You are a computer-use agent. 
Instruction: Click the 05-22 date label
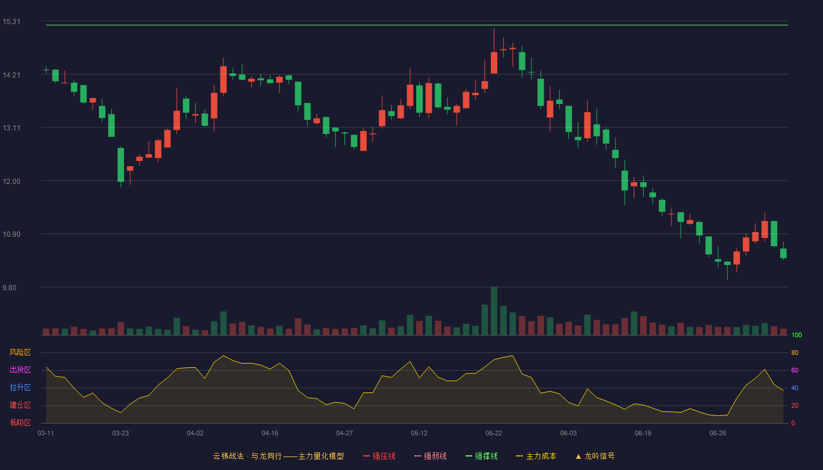point(494,433)
